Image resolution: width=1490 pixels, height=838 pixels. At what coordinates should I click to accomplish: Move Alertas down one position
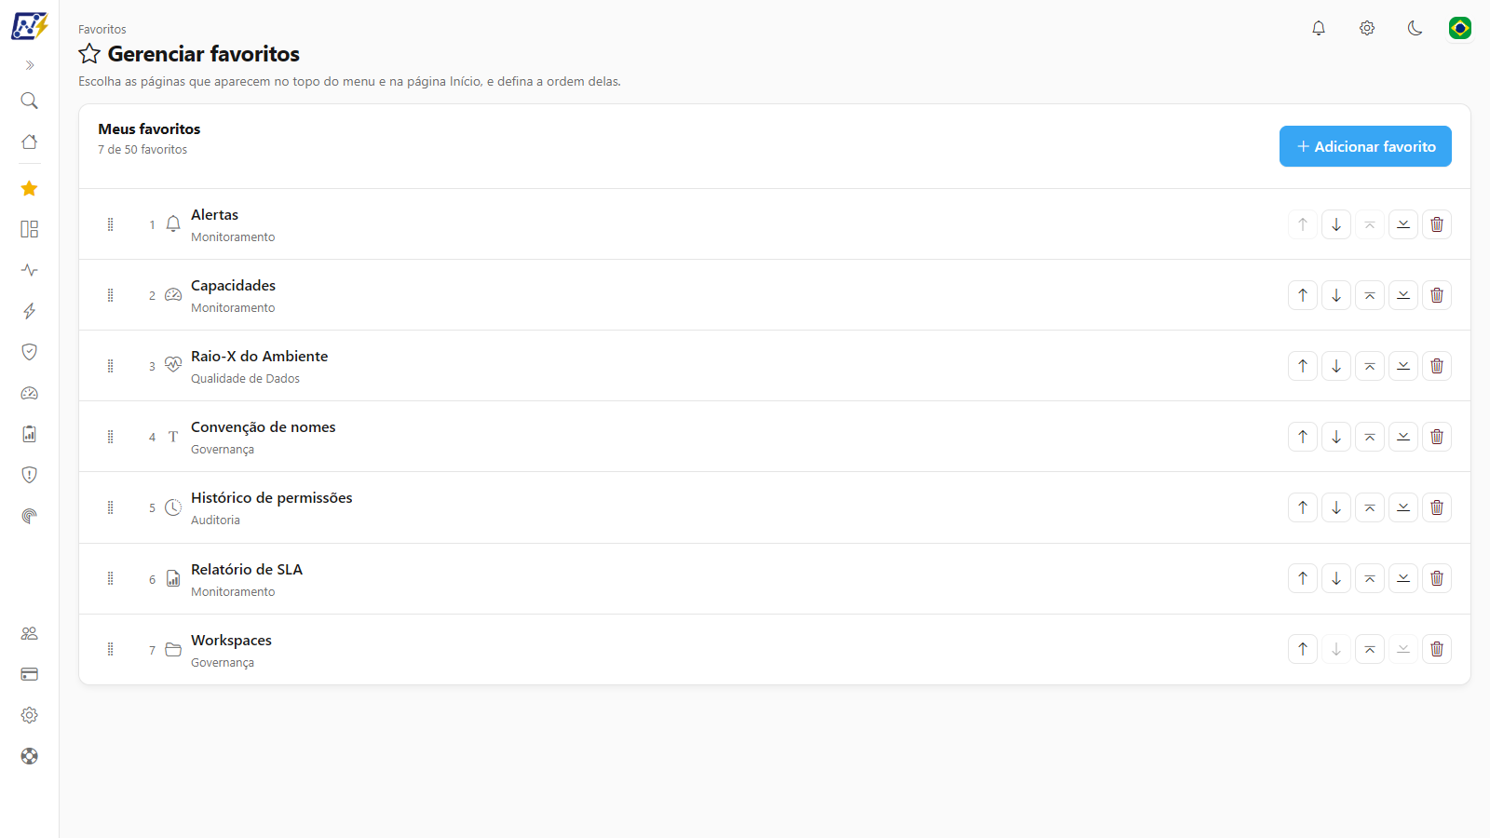[1336, 224]
